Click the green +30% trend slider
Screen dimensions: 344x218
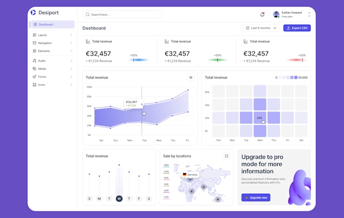pos(218,60)
